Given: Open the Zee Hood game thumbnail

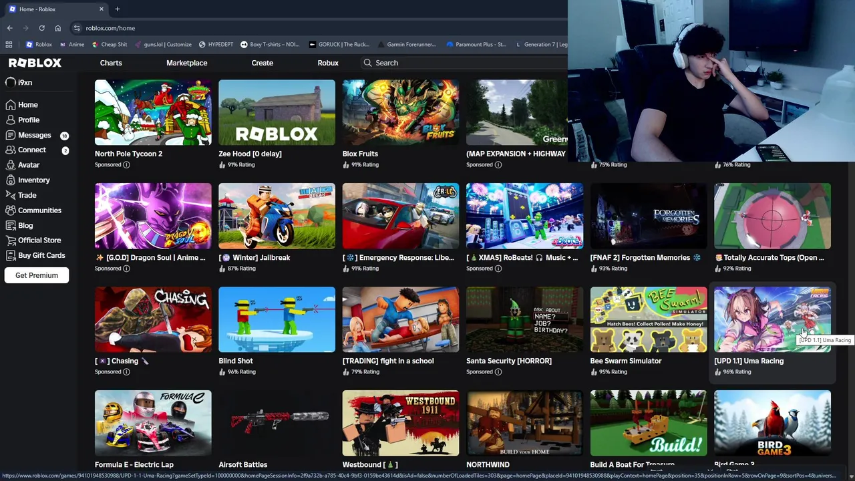Looking at the screenshot, I should pos(277,112).
